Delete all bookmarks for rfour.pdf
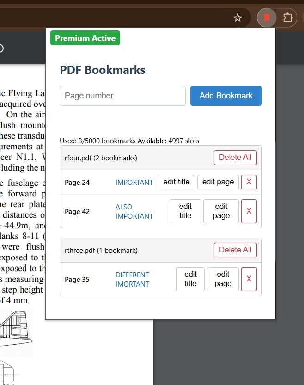Screen dimensions: 304x385 [x=235, y=158]
